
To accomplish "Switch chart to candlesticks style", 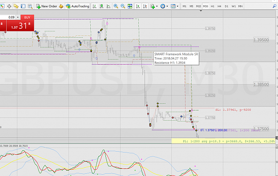I will point(101,6).
